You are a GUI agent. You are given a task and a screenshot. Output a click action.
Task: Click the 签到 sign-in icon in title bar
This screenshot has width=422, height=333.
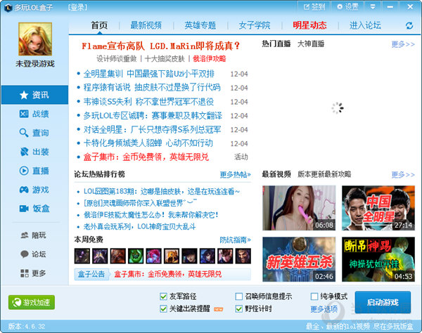tap(314, 7)
